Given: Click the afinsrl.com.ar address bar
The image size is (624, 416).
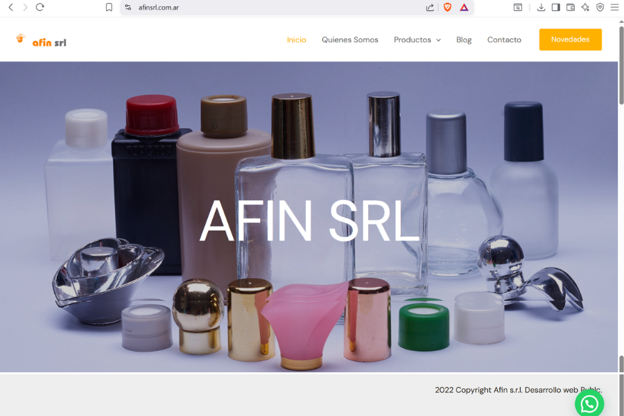Looking at the screenshot, I should [x=277, y=8].
